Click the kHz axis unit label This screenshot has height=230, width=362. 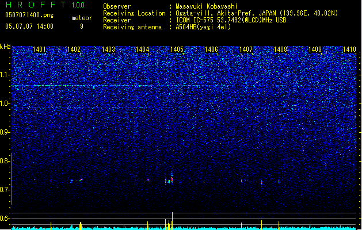click(5, 47)
